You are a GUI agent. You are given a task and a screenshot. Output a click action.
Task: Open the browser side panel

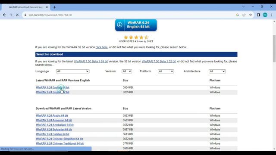(258, 15)
